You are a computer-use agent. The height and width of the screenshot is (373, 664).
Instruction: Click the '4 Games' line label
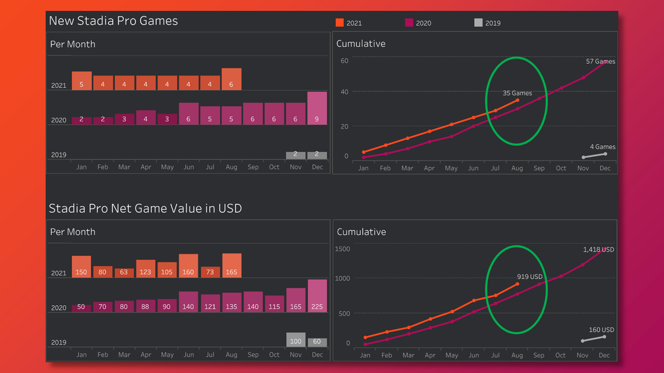[603, 147]
